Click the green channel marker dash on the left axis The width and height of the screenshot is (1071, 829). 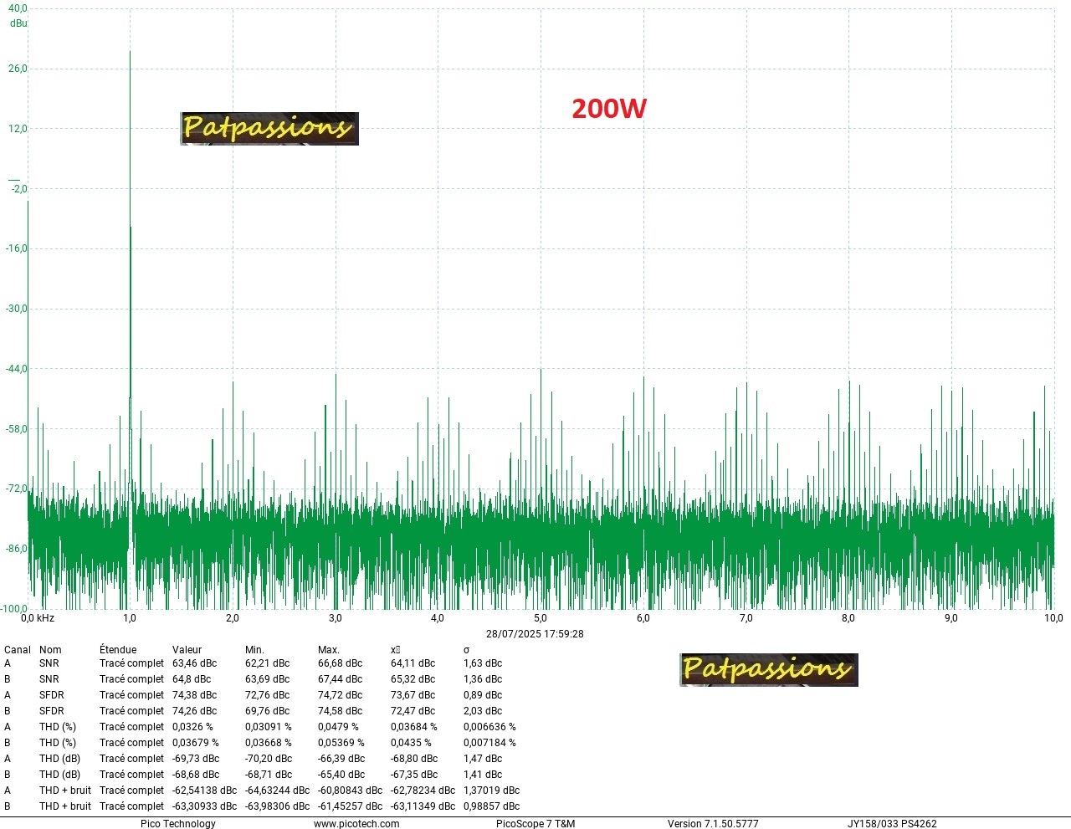click(13, 180)
